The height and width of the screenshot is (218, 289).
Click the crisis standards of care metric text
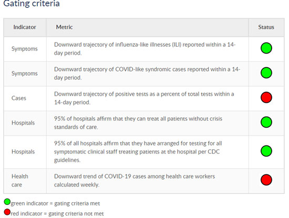138,123
